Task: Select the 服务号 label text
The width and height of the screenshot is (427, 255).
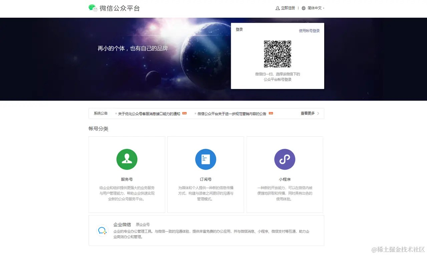Action: pyautogui.click(x=127, y=179)
